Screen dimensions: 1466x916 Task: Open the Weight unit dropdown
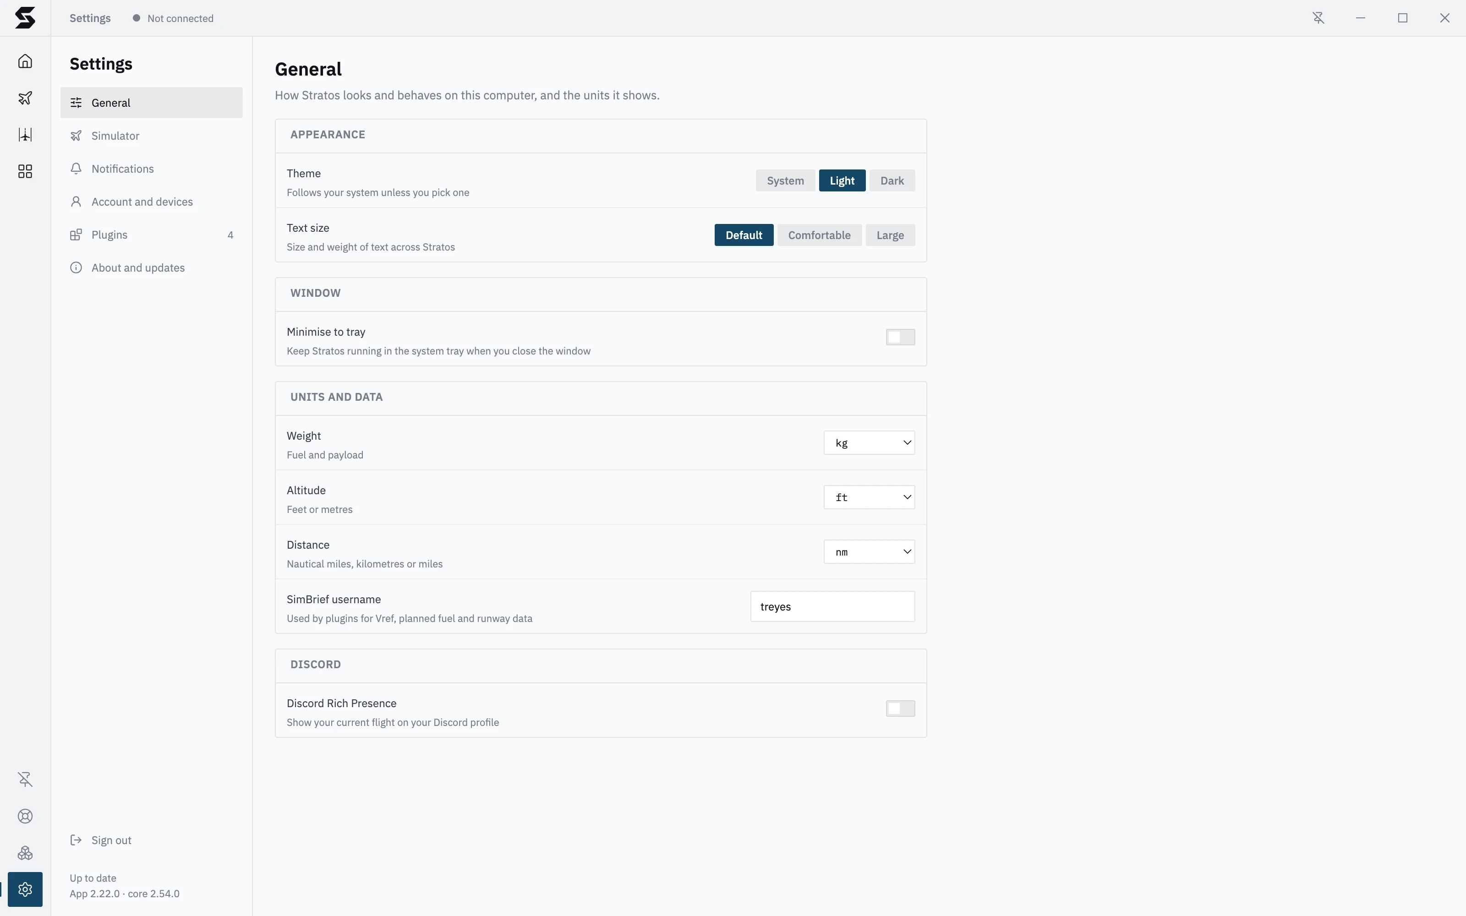point(869,443)
